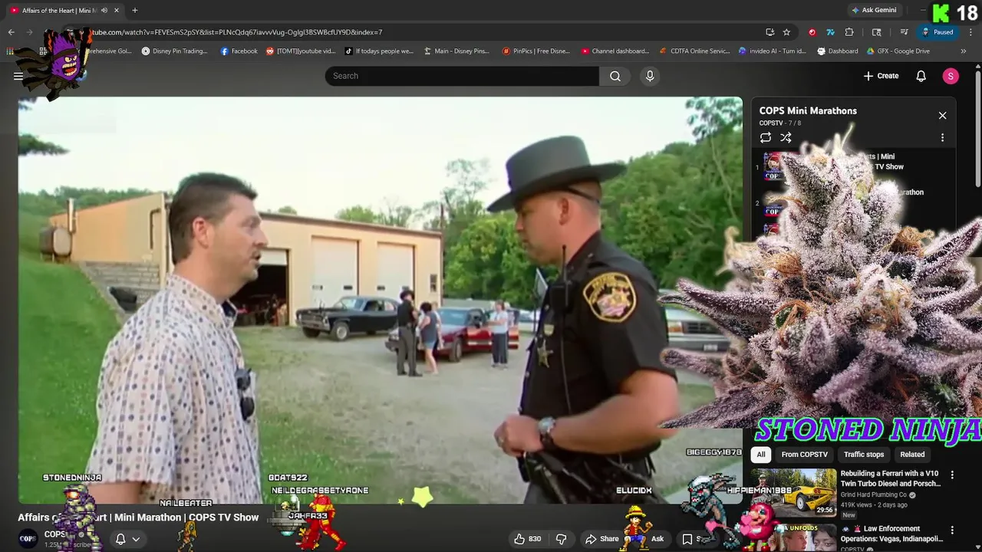The image size is (982, 552).
Task: Open the Rebuilding a Ferrari video title
Action: click(x=890, y=478)
